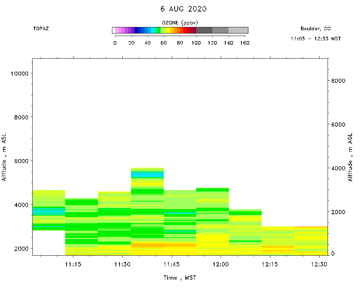Click the right AGL axis label '0'

333,253
